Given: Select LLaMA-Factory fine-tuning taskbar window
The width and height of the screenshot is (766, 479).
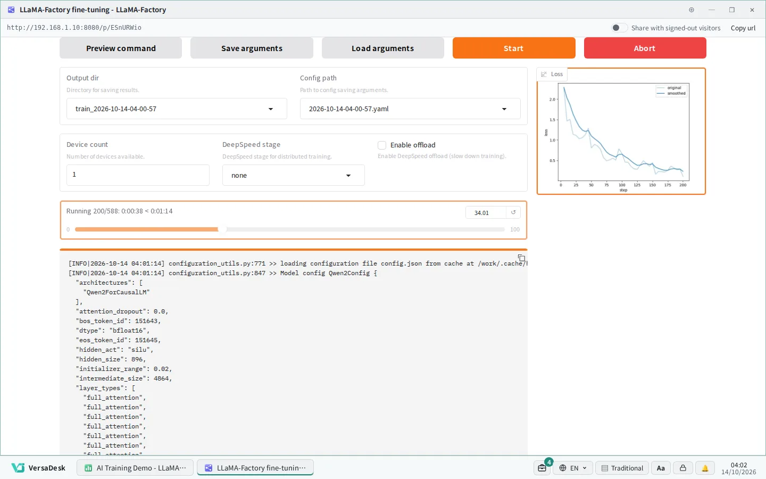Looking at the screenshot, I should point(255,468).
